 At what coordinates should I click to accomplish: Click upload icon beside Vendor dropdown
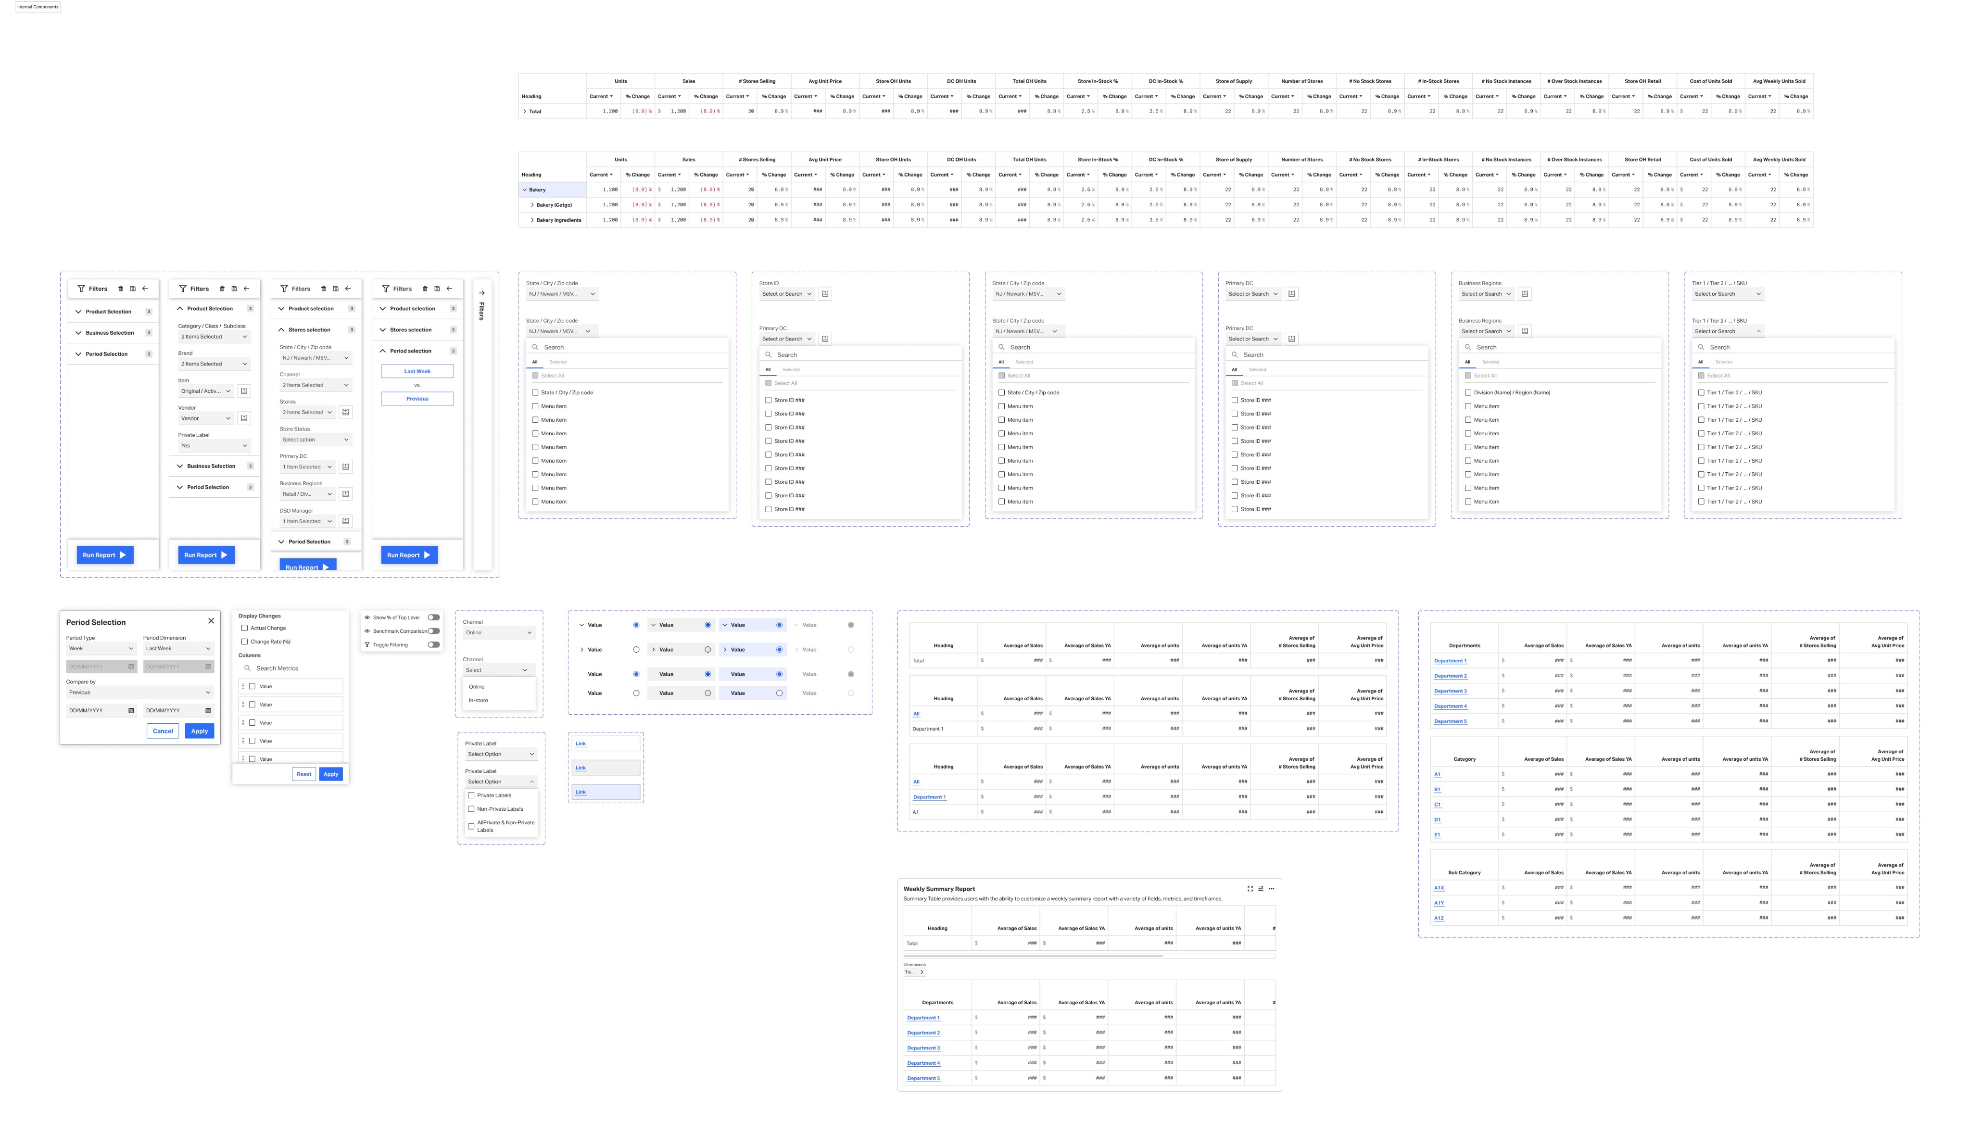244,418
